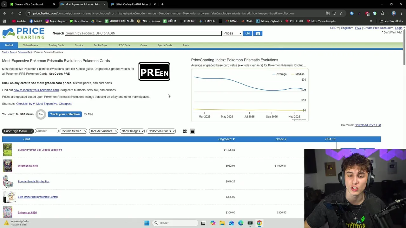
Task: Open the English language dropdown
Action: coord(347,28)
